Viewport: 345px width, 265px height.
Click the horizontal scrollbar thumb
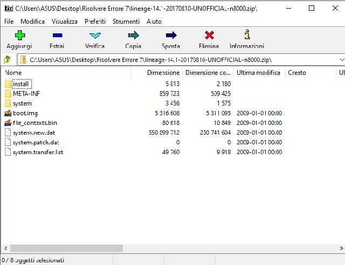66,248
